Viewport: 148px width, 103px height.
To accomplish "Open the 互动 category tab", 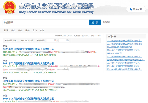I will pos(34,30).
